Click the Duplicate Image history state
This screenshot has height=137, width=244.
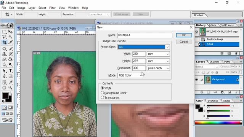(217, 39)
